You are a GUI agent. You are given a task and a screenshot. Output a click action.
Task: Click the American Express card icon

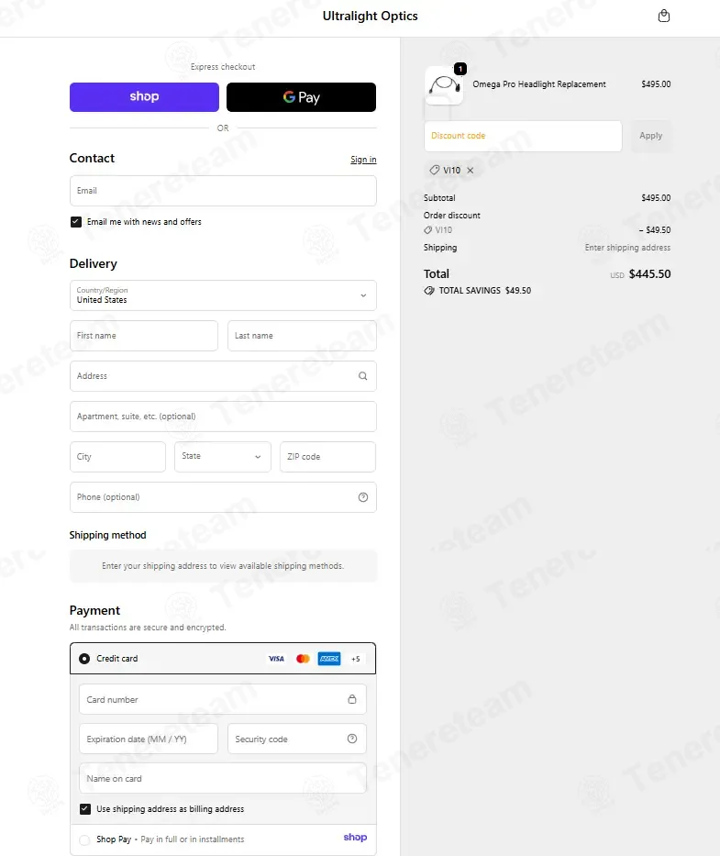[x=329, y=659]
